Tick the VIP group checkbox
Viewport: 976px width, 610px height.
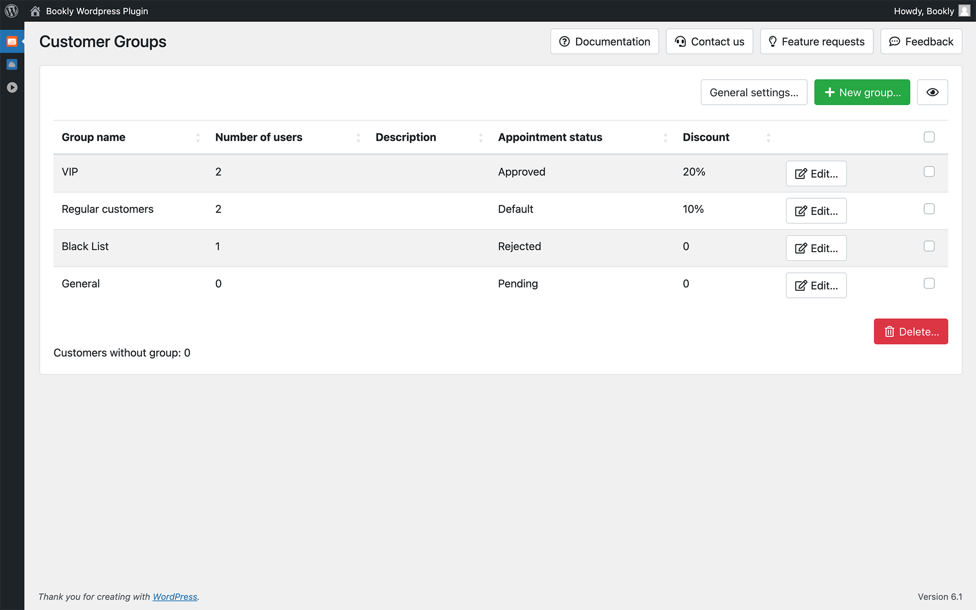tap(929, 172)
